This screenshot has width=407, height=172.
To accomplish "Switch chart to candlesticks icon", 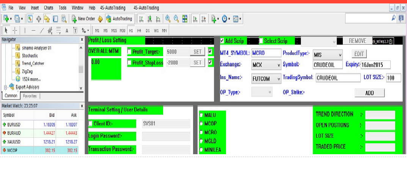I will coord(149,19).
